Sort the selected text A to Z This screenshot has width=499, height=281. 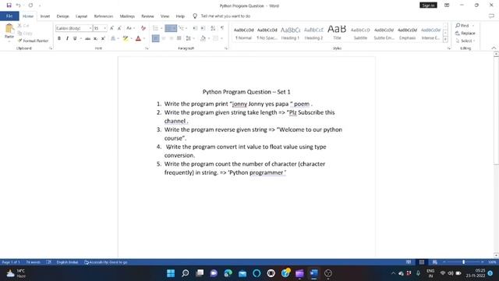point(213,28)
